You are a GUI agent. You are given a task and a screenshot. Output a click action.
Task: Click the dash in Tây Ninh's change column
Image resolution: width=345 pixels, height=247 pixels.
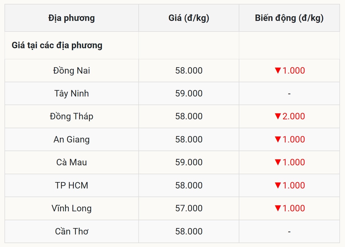[x=289, y=94]
